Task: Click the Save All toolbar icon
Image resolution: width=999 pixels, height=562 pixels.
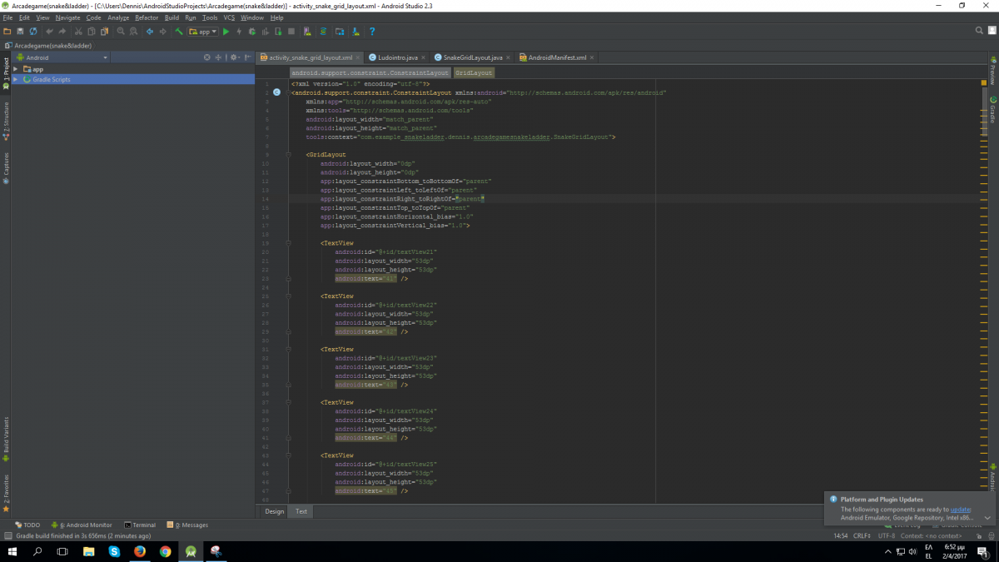Action: [x=20, y=32]
